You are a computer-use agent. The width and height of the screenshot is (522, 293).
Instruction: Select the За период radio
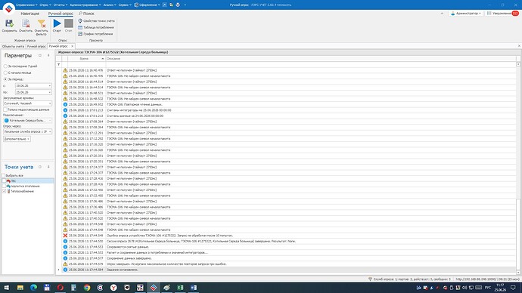(x=5, y=79)
